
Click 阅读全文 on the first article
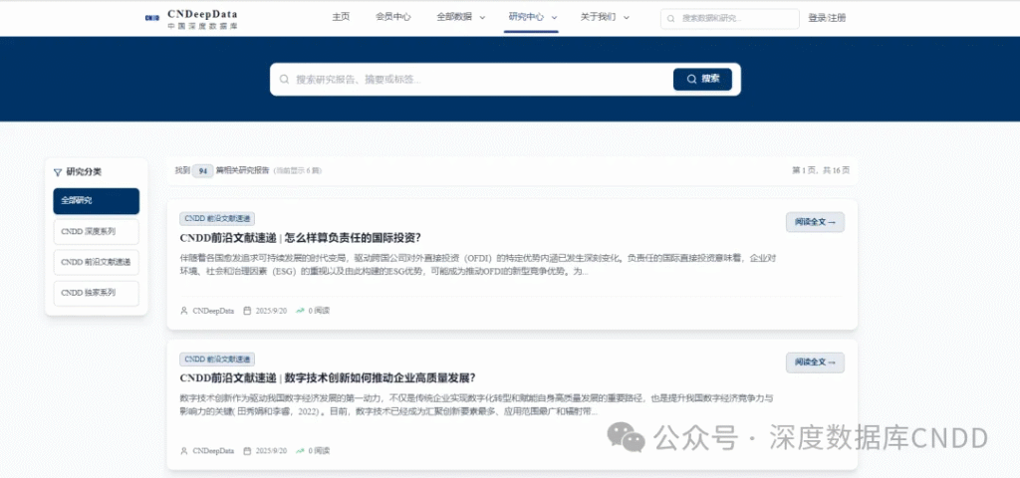click(x=814, y=222)
